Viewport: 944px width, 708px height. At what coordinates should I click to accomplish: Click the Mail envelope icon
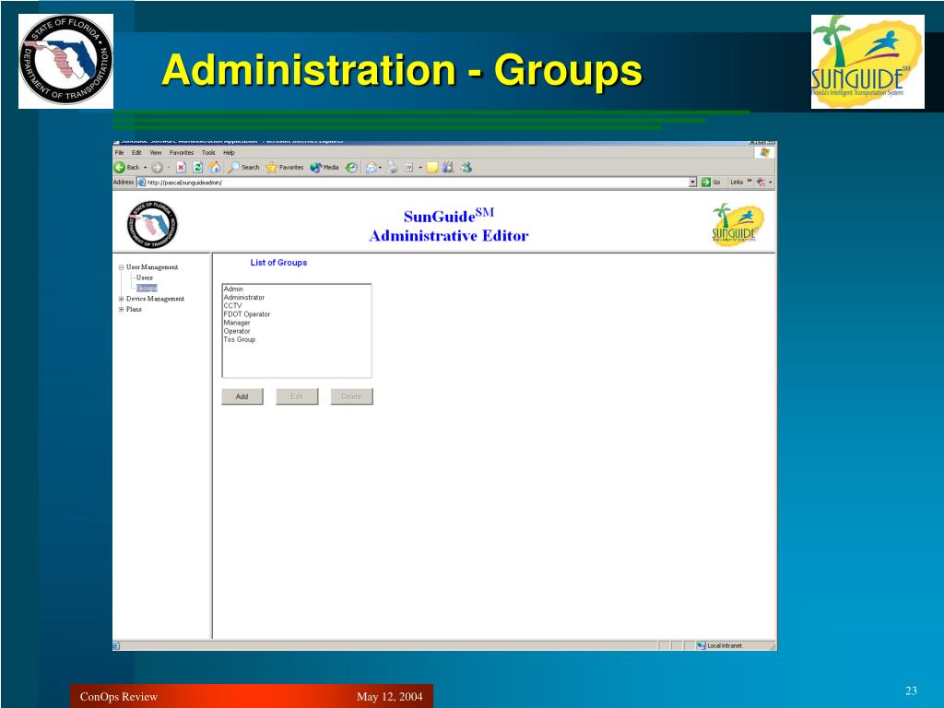point(371,168)
